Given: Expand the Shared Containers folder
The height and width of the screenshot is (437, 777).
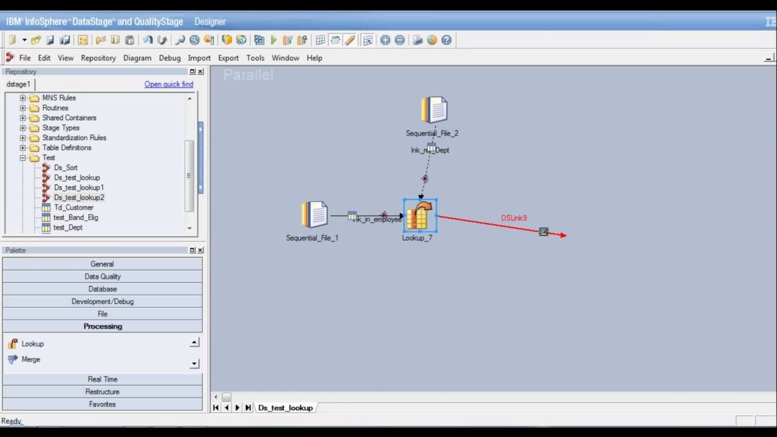Looking at the screenshot, I should (x=23, y=118).
